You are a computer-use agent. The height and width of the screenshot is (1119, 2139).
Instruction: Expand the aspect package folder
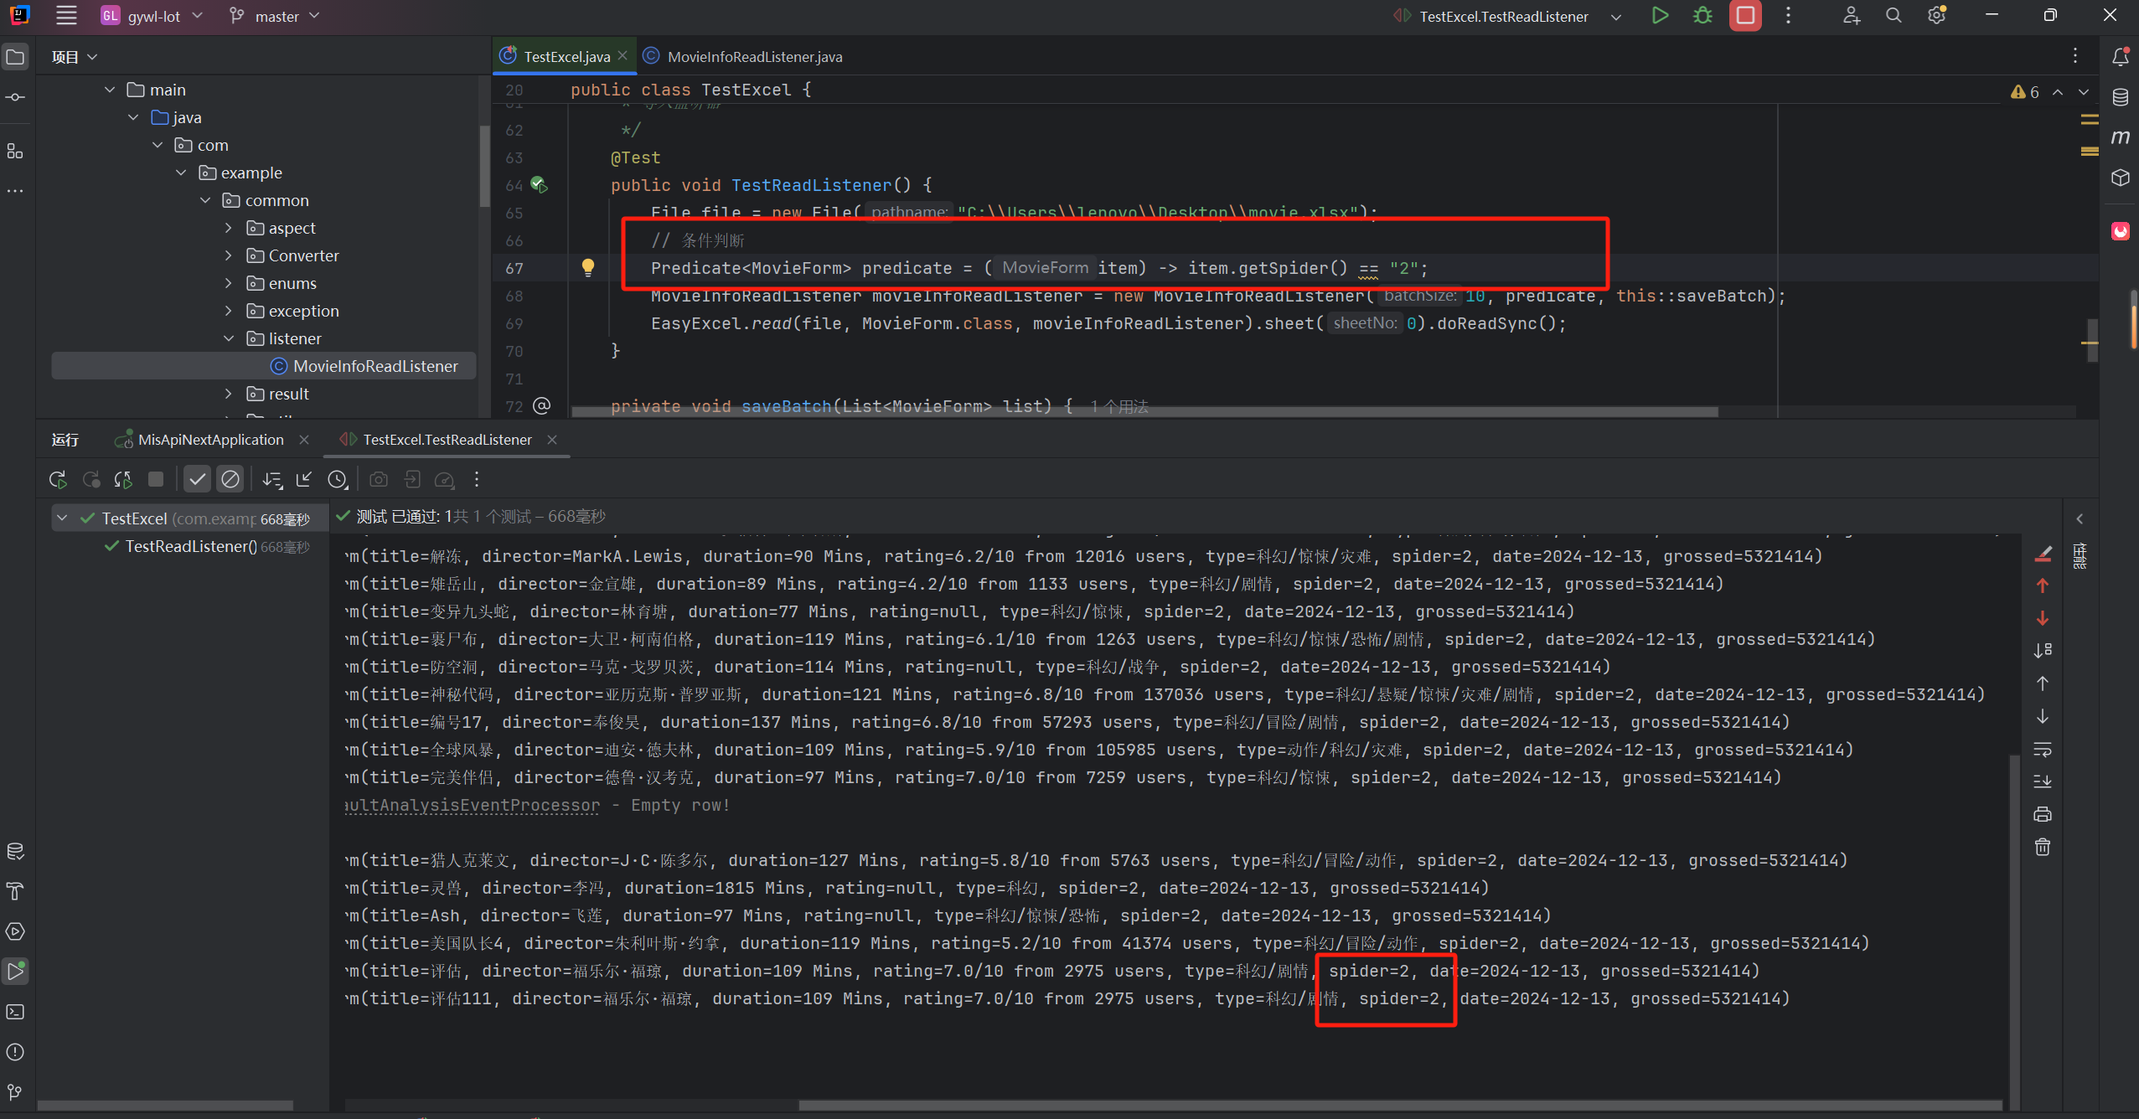(229, 228)
